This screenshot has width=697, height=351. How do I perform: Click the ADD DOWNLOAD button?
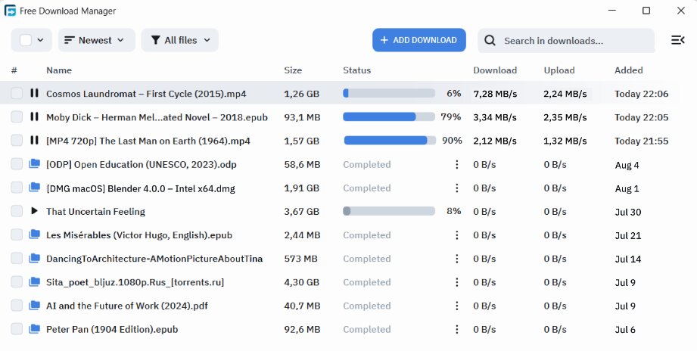[x=419, y=40]
